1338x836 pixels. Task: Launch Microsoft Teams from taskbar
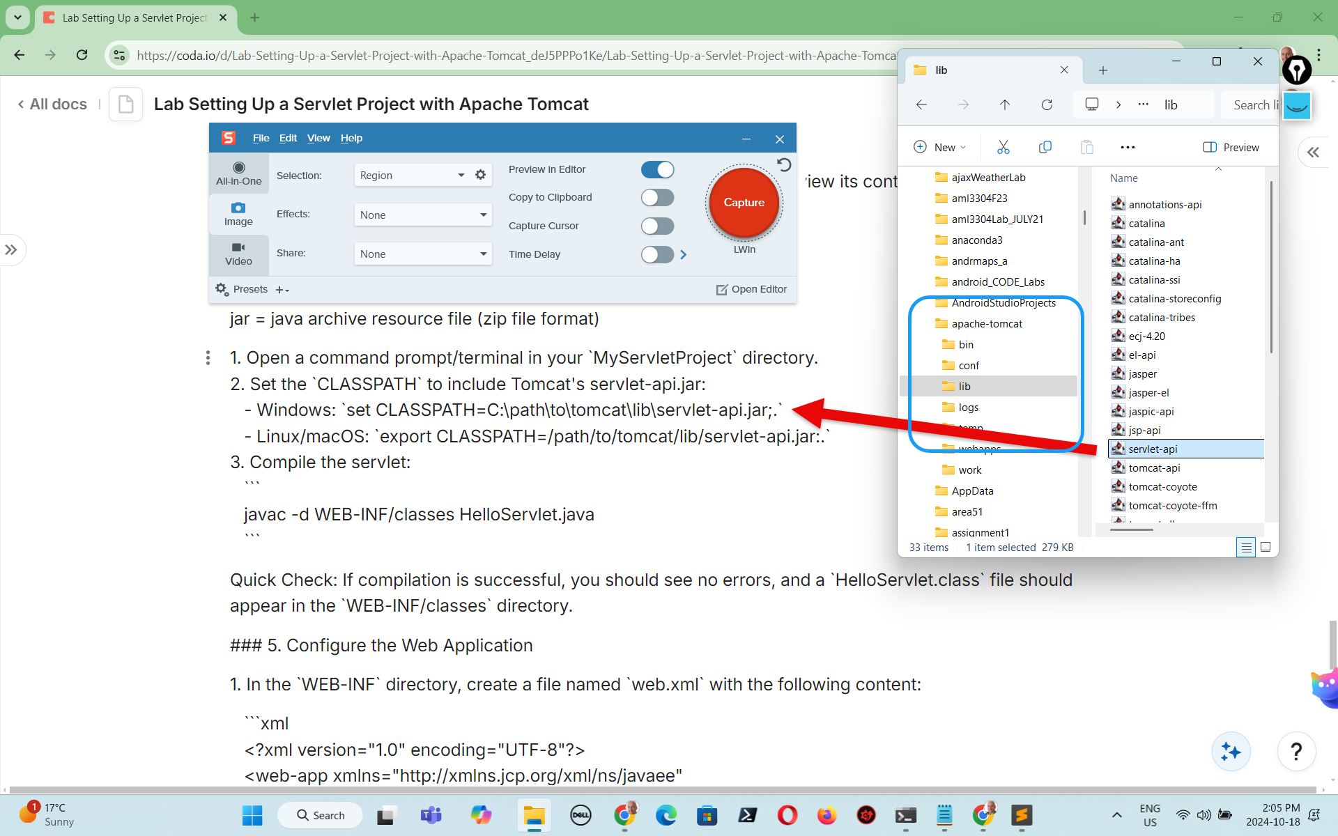tap(431, 815)
